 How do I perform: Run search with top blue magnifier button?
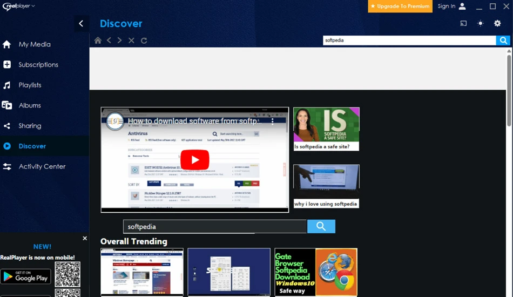pyautogui.click(x=503, y=40)
